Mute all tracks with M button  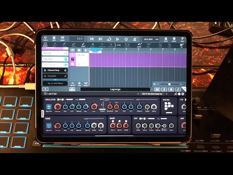click(x=79, y=50)
